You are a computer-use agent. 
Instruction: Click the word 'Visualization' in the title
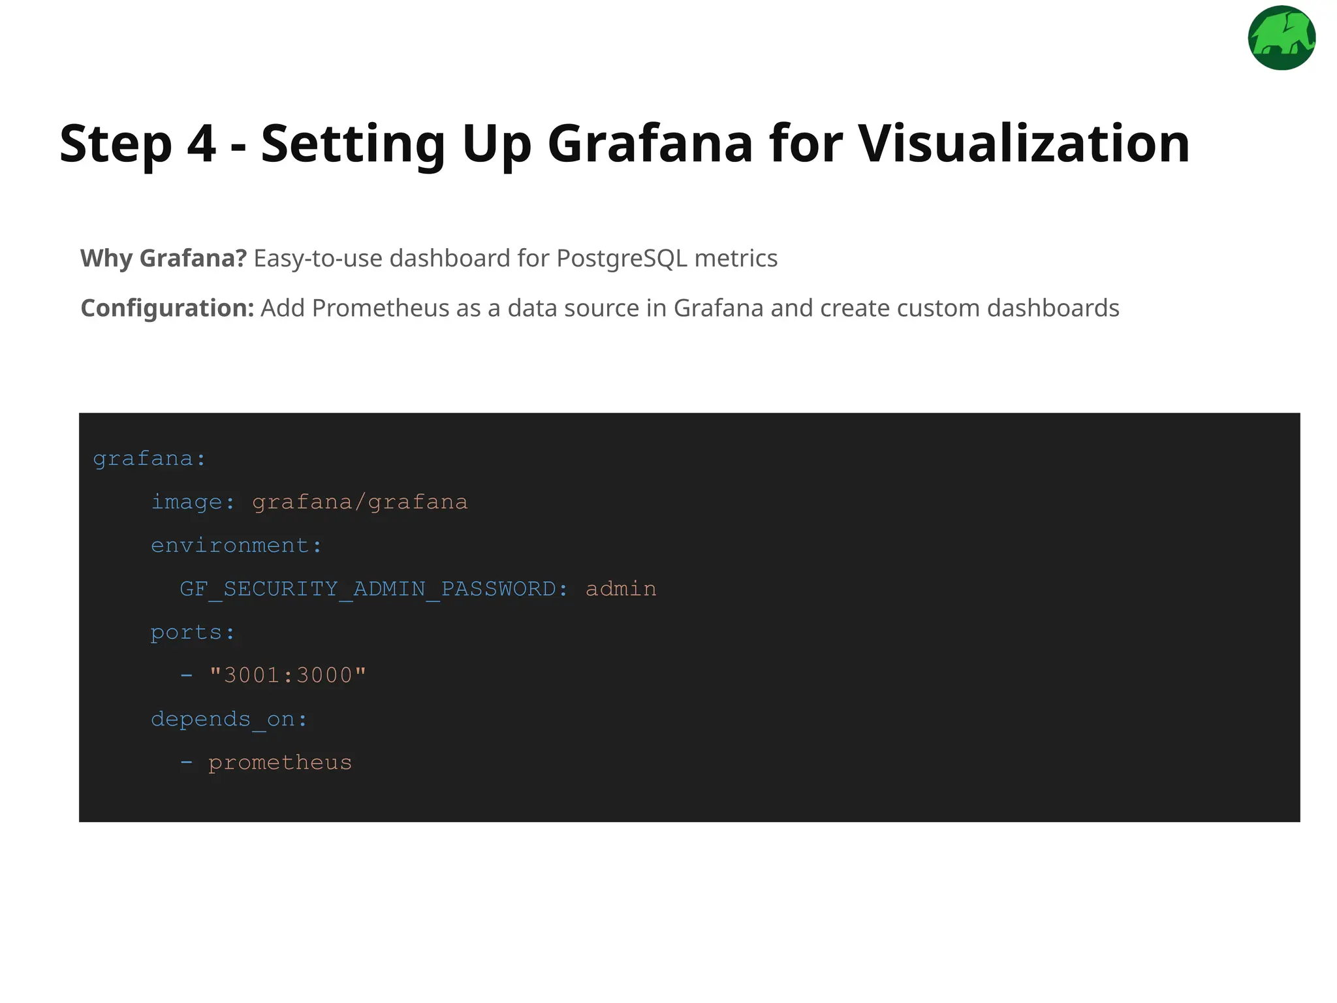pyautogui.click(x=1024, y=144)
